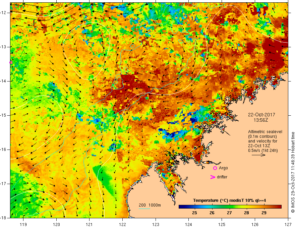Click latitude axis label '-14'
295x228 pixels.
point(3,81)
